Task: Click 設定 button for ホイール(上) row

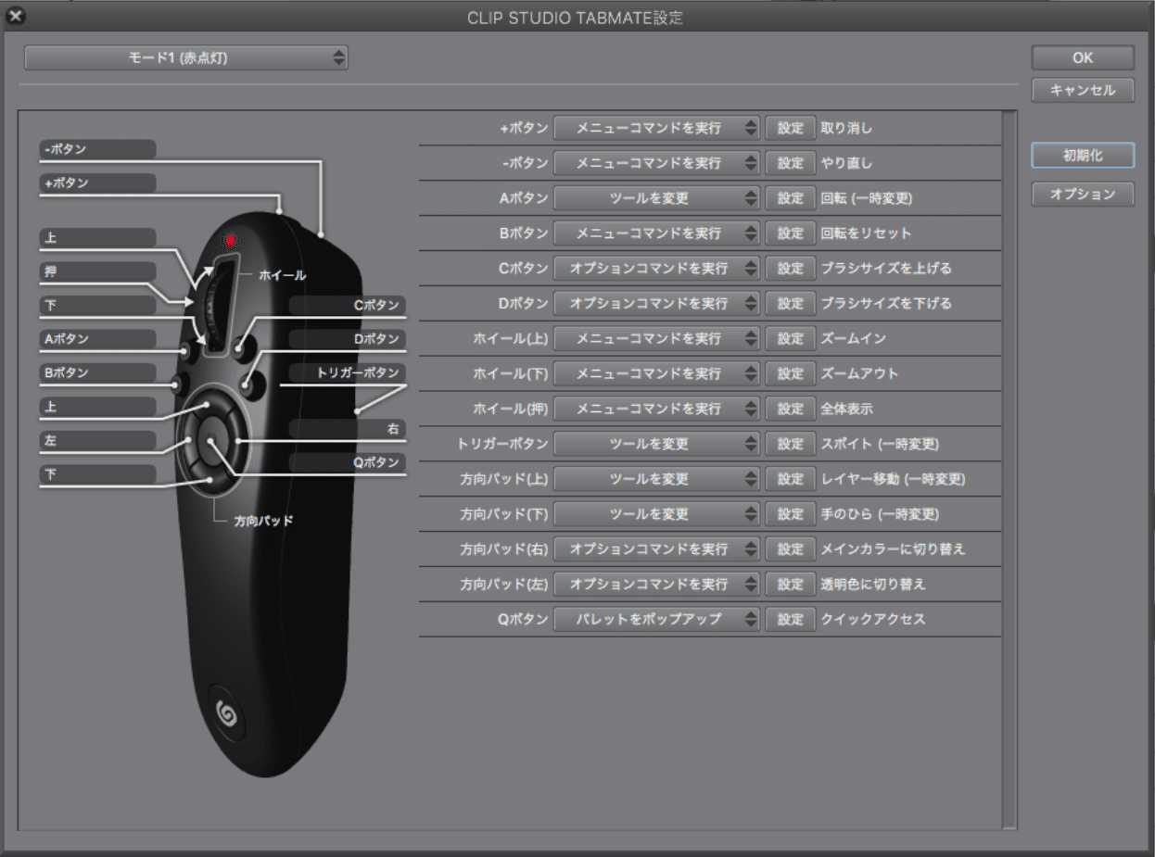Action: tap(790, 339)
